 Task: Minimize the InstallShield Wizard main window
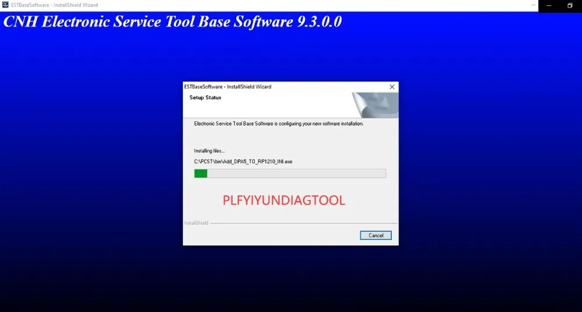point(549,6)
